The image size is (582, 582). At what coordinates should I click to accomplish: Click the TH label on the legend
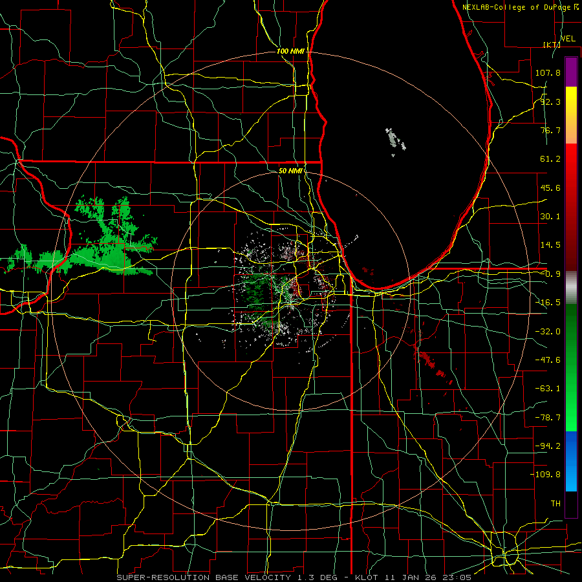555,503
